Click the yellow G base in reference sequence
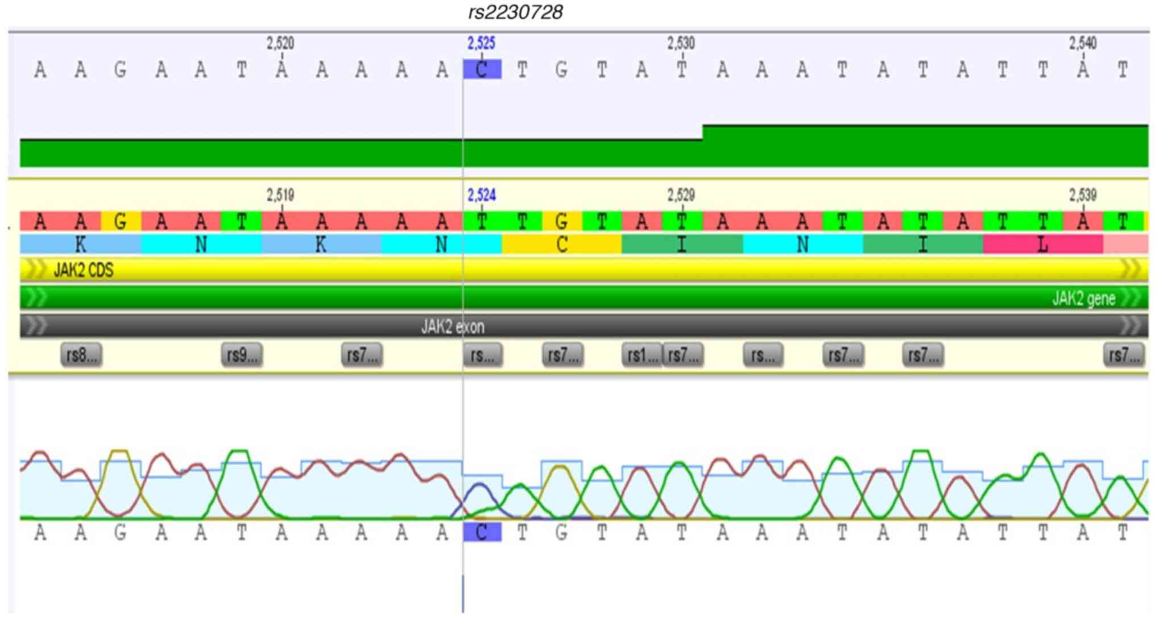The width and height of the screenshot is (1155, 617). [121, 221]
